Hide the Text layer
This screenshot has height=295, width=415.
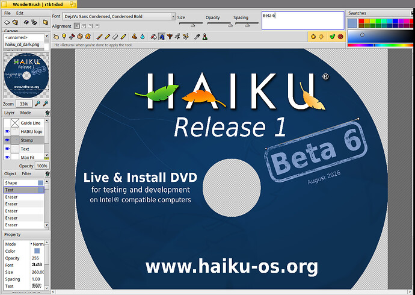click(7, 149)
